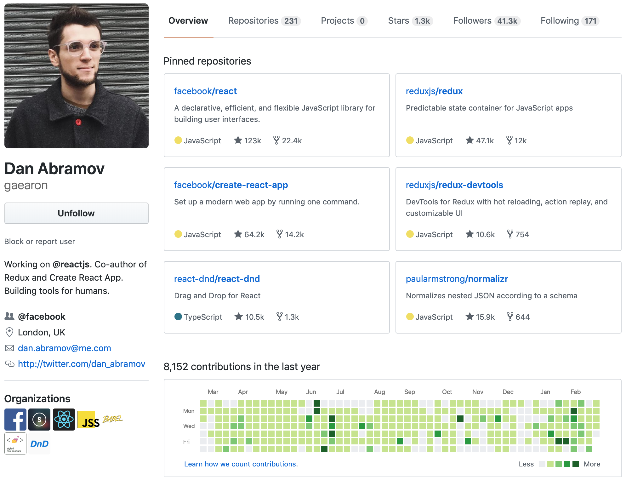626x480 pixels.
Task: Click the fork count on reduxjs/redux
Action: (516, 140)
